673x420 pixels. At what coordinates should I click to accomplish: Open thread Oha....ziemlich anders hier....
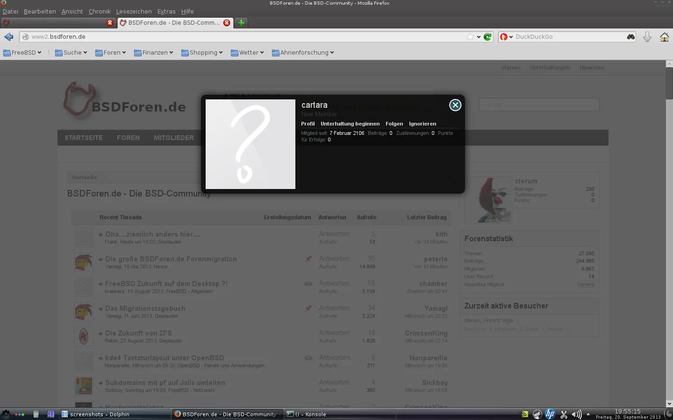[x=152, y=234]
